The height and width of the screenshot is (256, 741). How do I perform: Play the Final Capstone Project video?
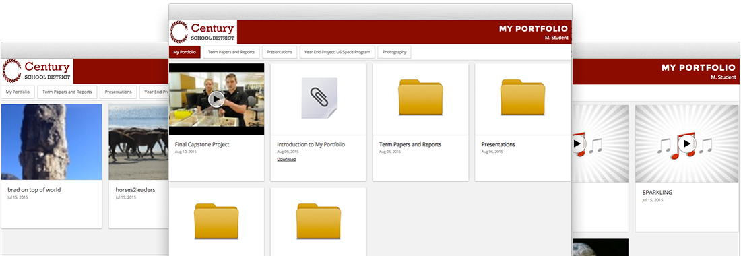point(216,99)
